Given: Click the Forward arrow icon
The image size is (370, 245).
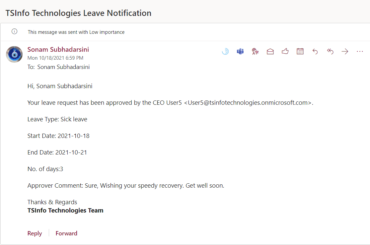Looking at the screenshot, I should [345, 51].
